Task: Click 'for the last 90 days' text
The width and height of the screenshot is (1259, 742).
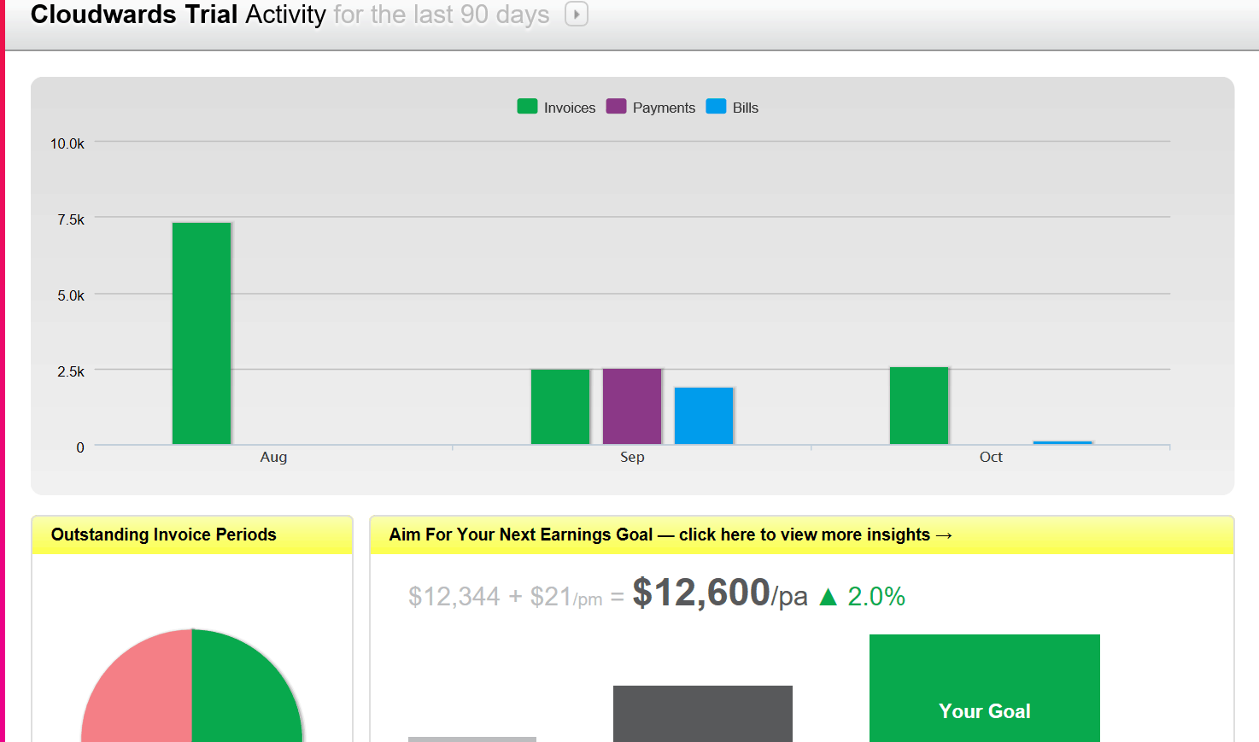Action: click(442, 15)
